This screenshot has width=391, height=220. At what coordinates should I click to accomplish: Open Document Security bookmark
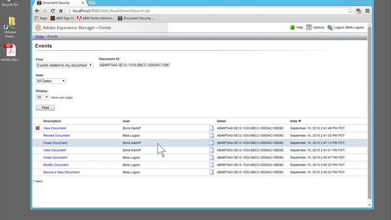point(136,18)
